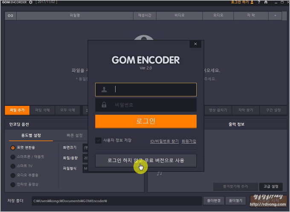Viewport: 290px width, 212px height.
Task: Switch to the 용도별 설정 tab
Action: pos(31,136)
